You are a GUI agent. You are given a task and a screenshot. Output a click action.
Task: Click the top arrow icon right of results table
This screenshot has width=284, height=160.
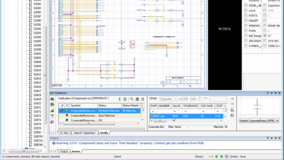[x=232, y=99]
